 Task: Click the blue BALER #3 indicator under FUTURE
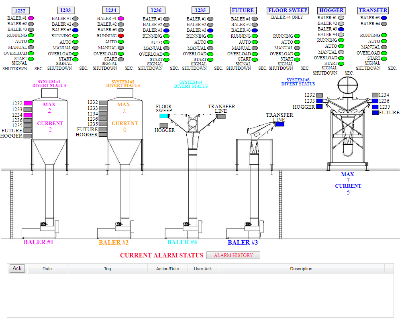tap(255, 30)
